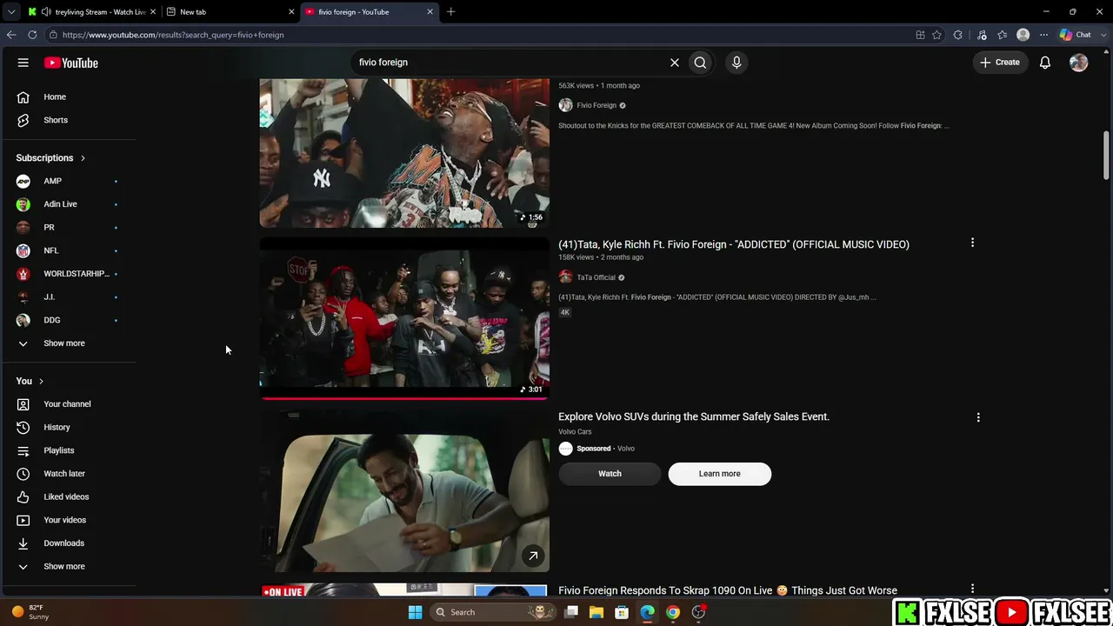Click the ADDICTED video thumbnail
The width and height of the screenshot is (1113, 626).
(x=404, y=317)
